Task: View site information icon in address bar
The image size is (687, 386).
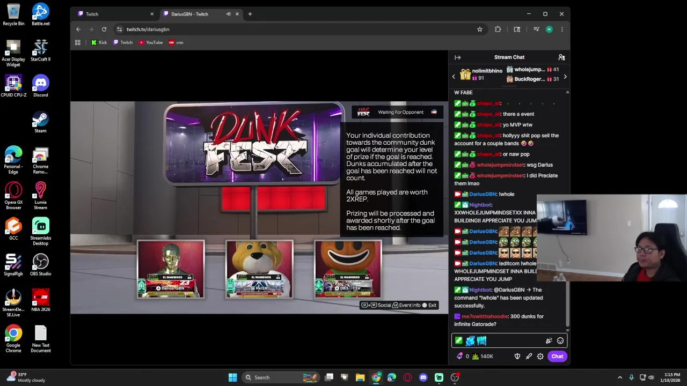Action: tap(120, 29)
